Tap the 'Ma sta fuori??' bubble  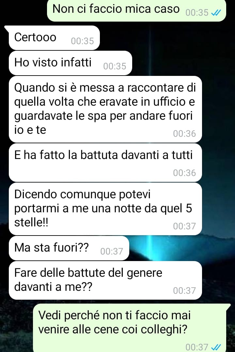pos(69,248)
